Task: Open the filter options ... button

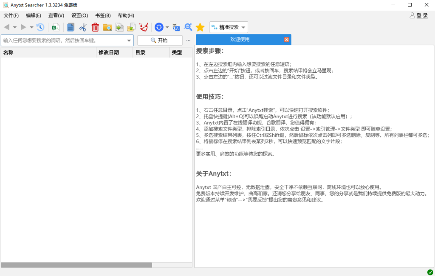Action: [188, 40]
